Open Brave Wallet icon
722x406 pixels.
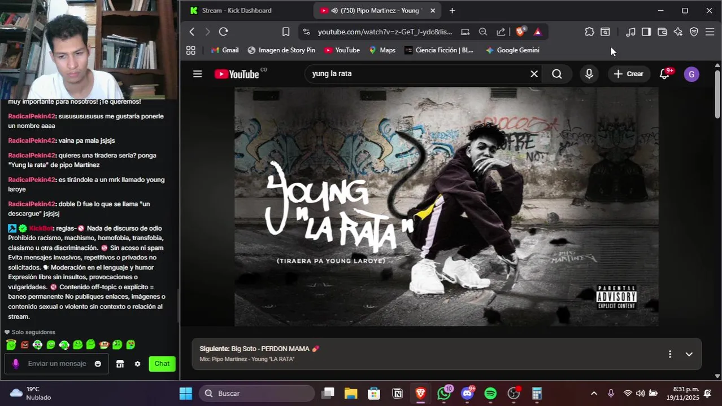662,32
